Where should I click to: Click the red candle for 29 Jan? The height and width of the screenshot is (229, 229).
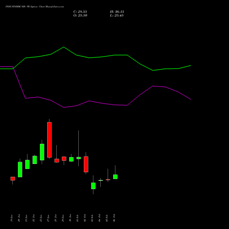point(64,158)
